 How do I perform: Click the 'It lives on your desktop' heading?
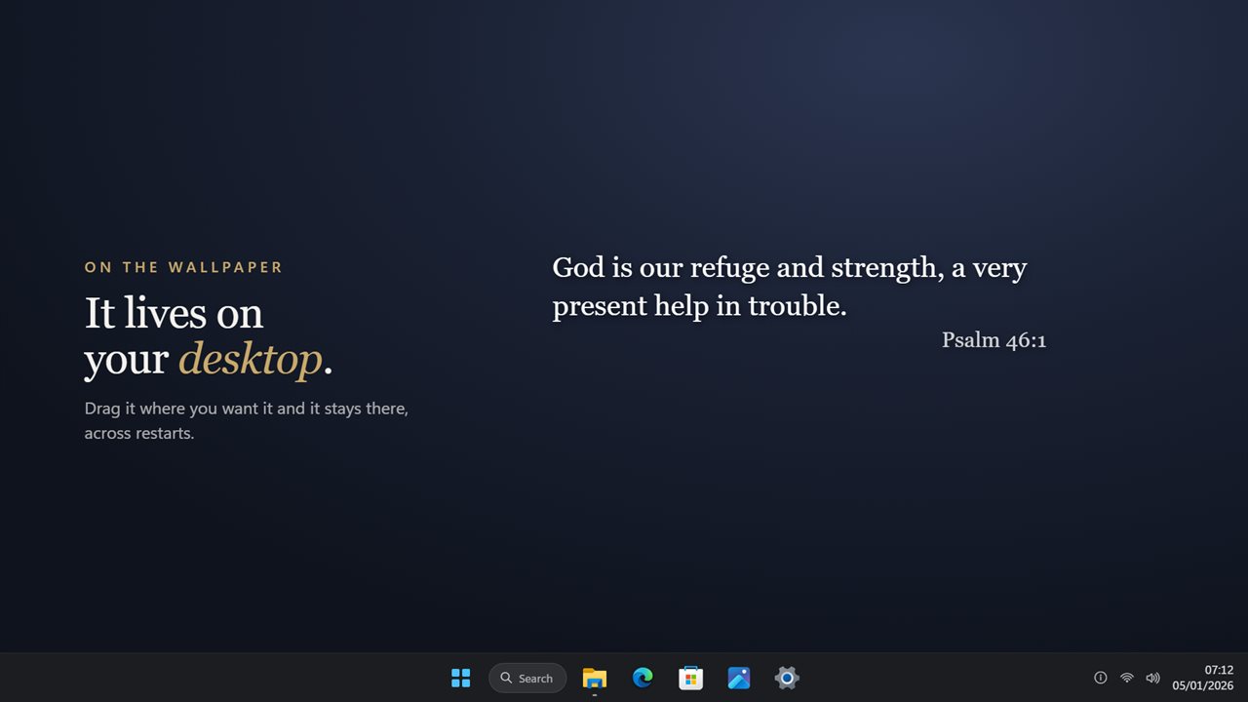[x=209, y=336]
